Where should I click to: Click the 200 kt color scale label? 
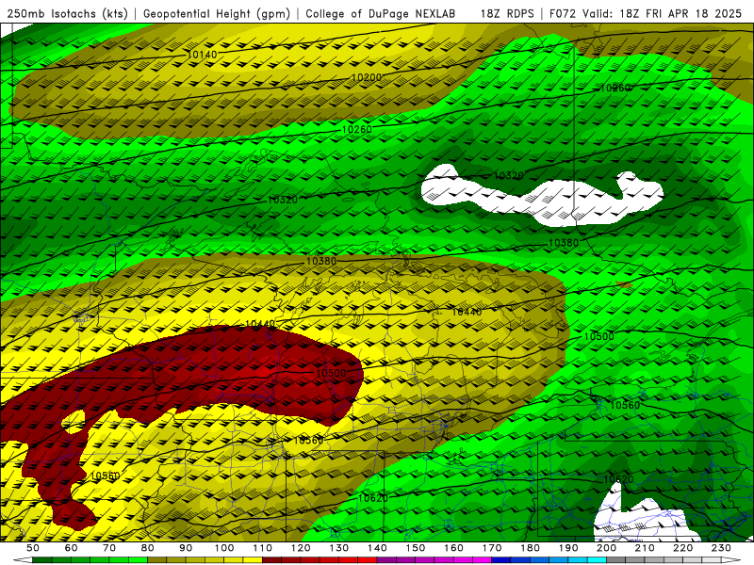pyautogui.click(x=606, y=548)
